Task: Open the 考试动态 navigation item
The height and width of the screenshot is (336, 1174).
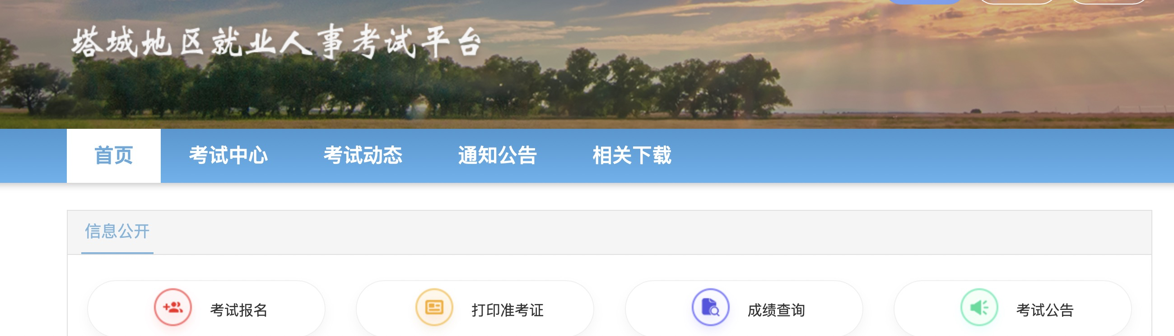Action: (363, 156)
